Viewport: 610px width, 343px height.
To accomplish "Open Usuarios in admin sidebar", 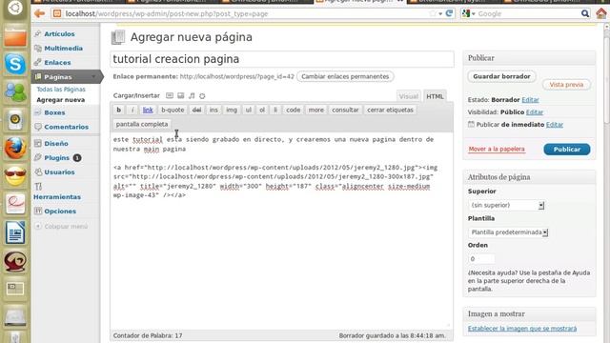I will tap(59, 171).
